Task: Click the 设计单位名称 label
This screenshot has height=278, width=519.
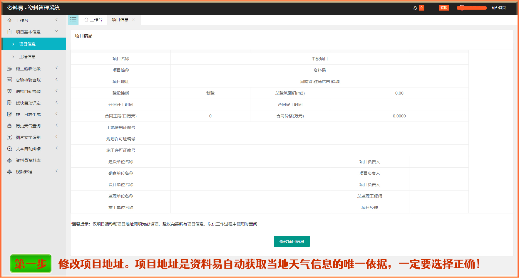Action: coord(121,185)
